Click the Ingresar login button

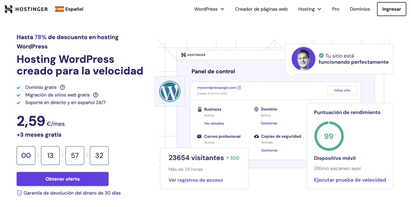point(391,9)
